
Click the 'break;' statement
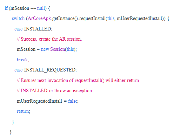coord(23,60)
